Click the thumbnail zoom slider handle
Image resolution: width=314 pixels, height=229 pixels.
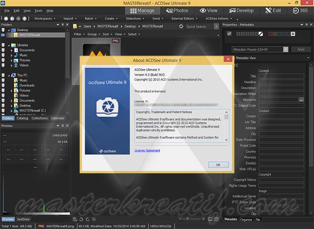coord(187,219)
